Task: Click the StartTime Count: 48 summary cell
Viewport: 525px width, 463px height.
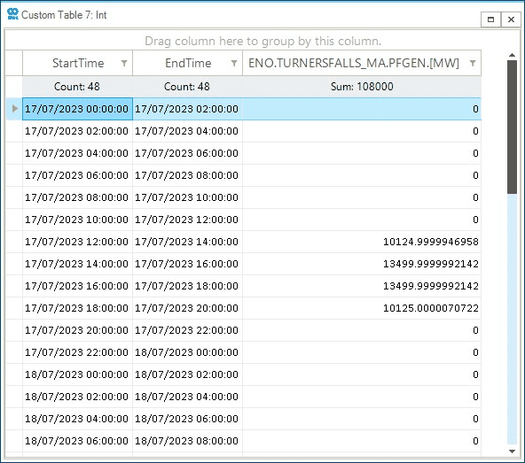Action: 77,87
